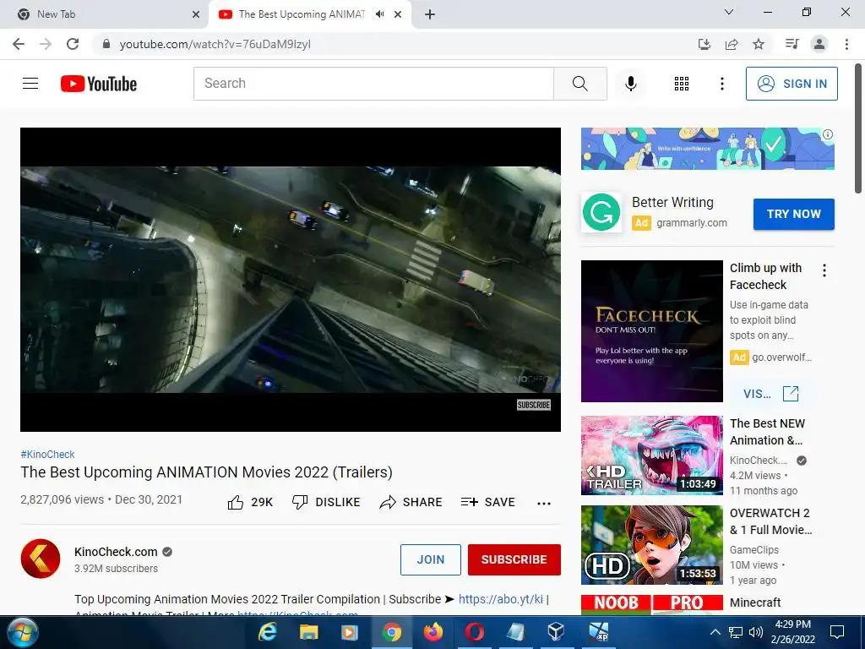Open the Windows Start button
Screen dimensions: 865x649
pos(23,632)
